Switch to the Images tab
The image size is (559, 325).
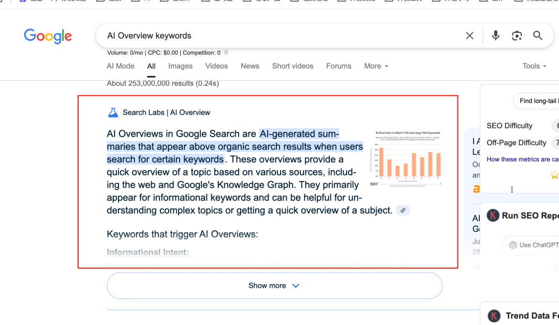pos(181,66)
